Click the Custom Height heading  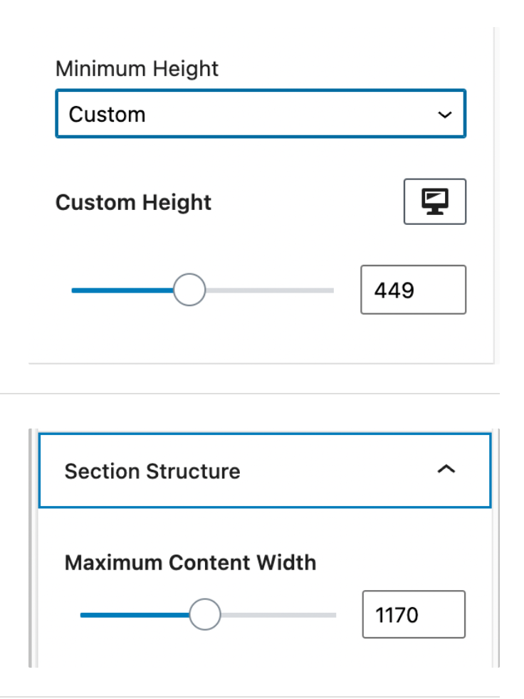click(x=133, y=202)
